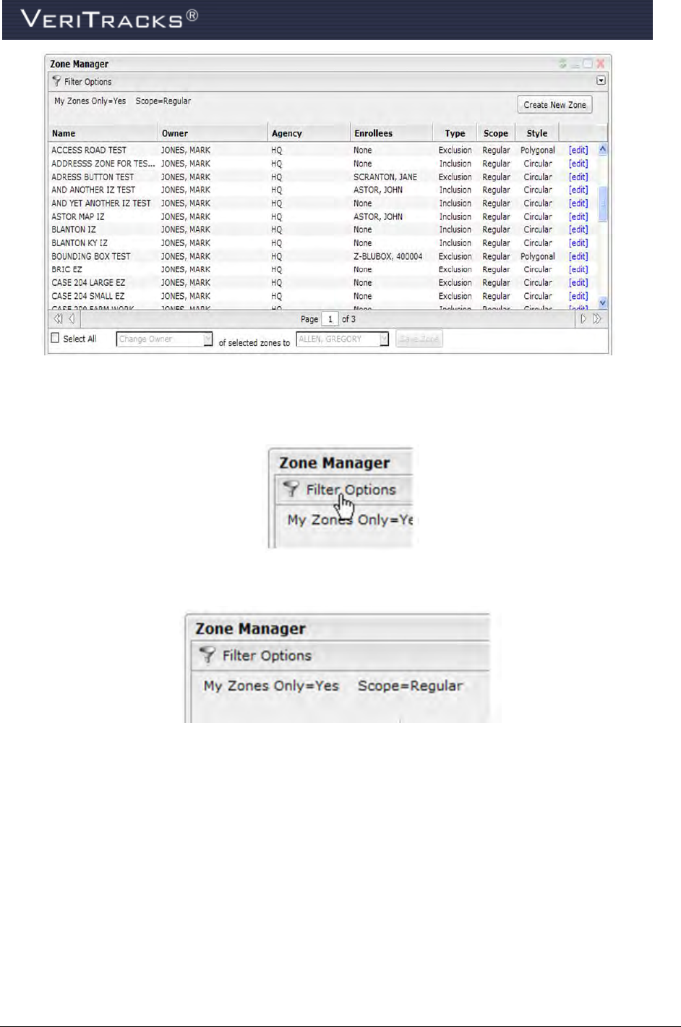Open the ALLEN, GREGORY owner dropdown

coord(385,339)
